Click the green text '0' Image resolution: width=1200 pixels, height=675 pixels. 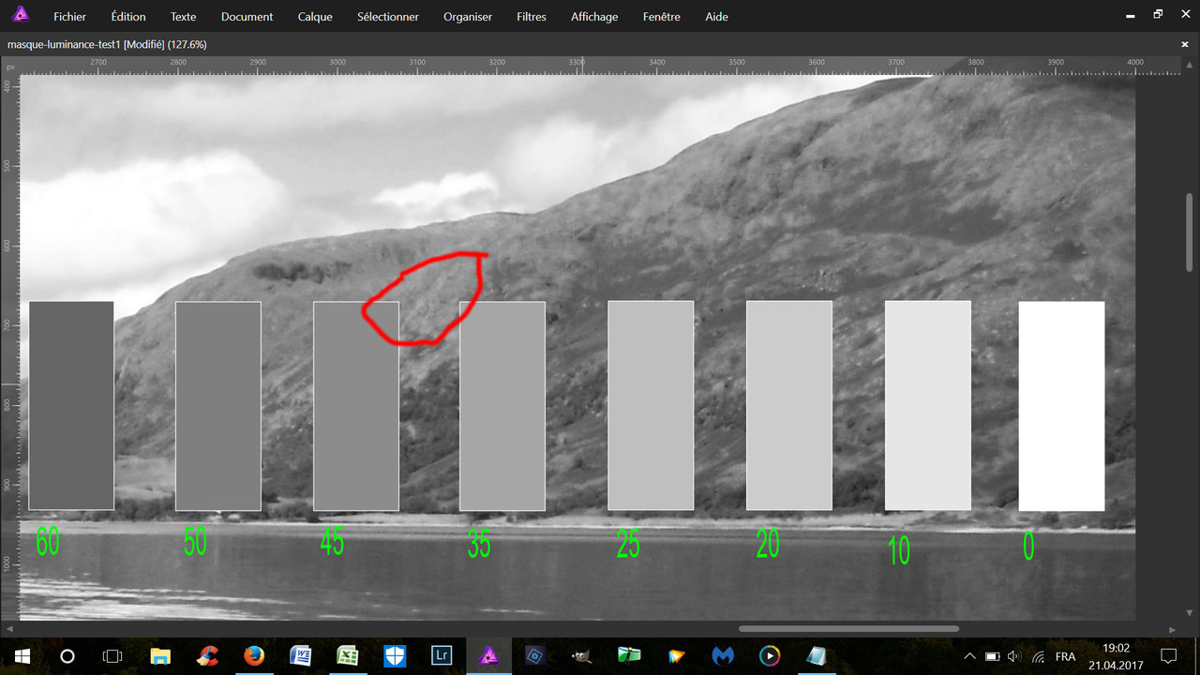pos(1028,547)
